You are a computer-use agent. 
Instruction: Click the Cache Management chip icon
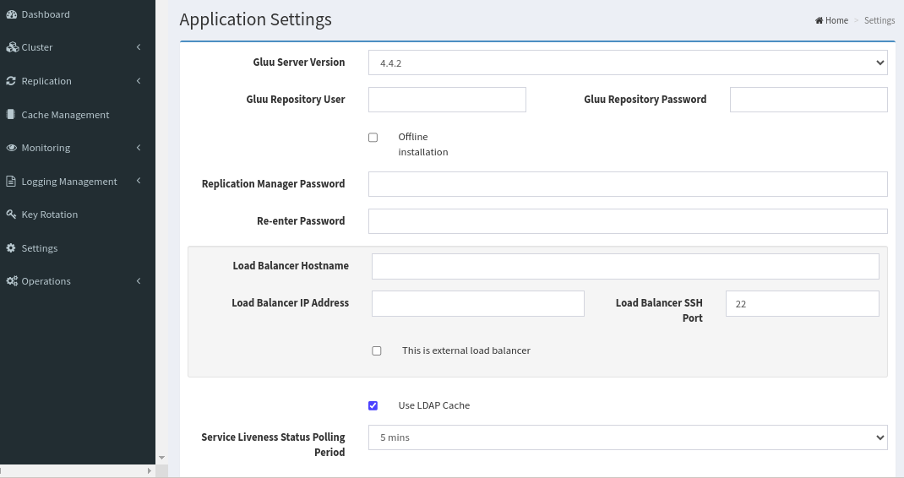click(10, 114)
